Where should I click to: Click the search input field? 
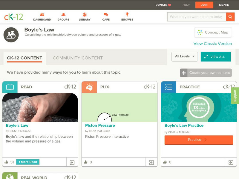point(197,17)
